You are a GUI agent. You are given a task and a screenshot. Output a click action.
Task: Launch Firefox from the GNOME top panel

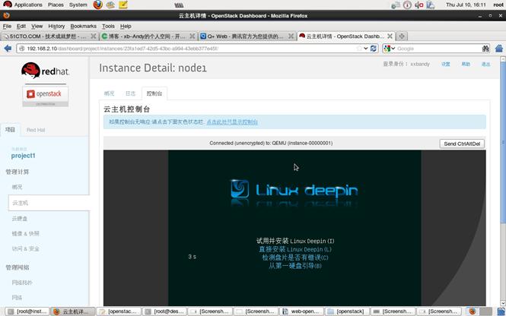(x=97, y=5)
